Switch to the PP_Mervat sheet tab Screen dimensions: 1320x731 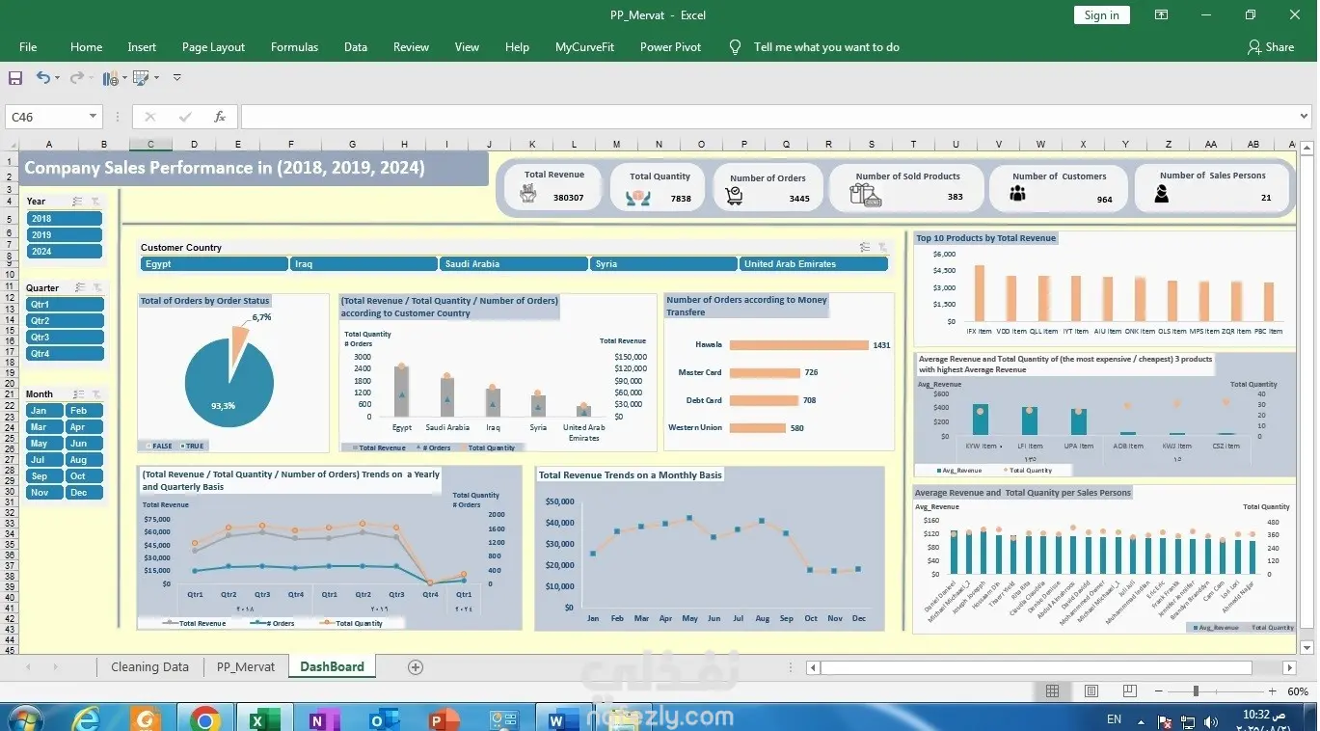(x=246, y=666)
